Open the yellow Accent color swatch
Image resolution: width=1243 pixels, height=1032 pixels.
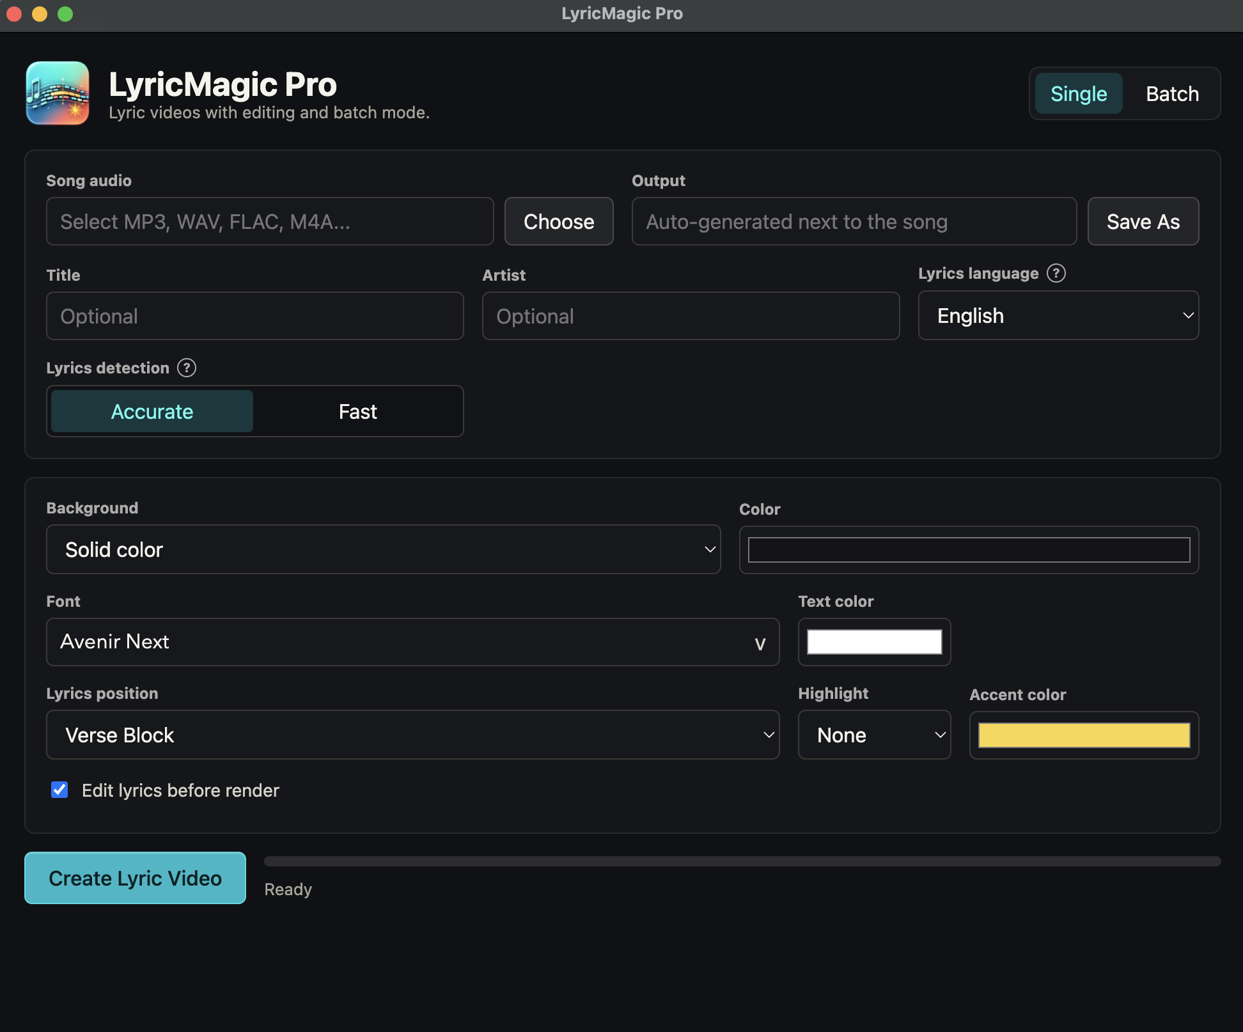(x=1084, y=735)
